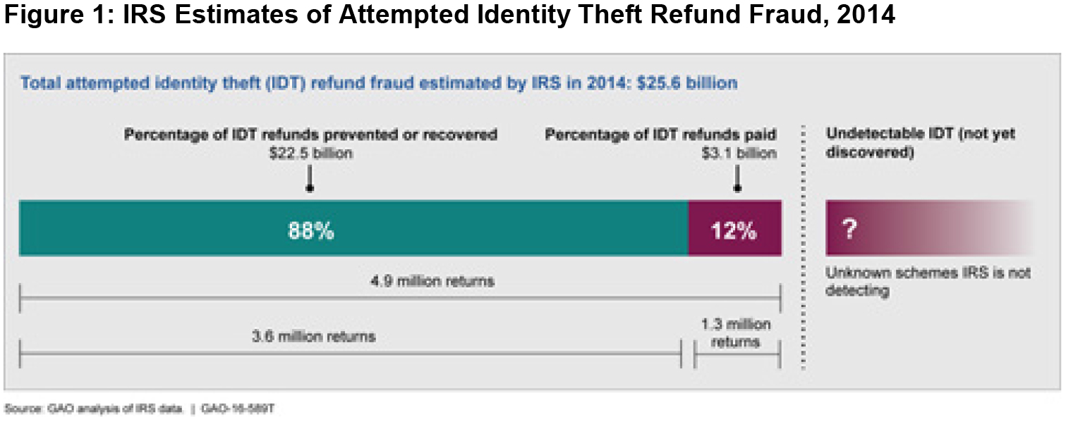Click the dotted vertical divider line
This screenshot has height=424, width=1066.
pyautogui.click(x=803, y=247)
